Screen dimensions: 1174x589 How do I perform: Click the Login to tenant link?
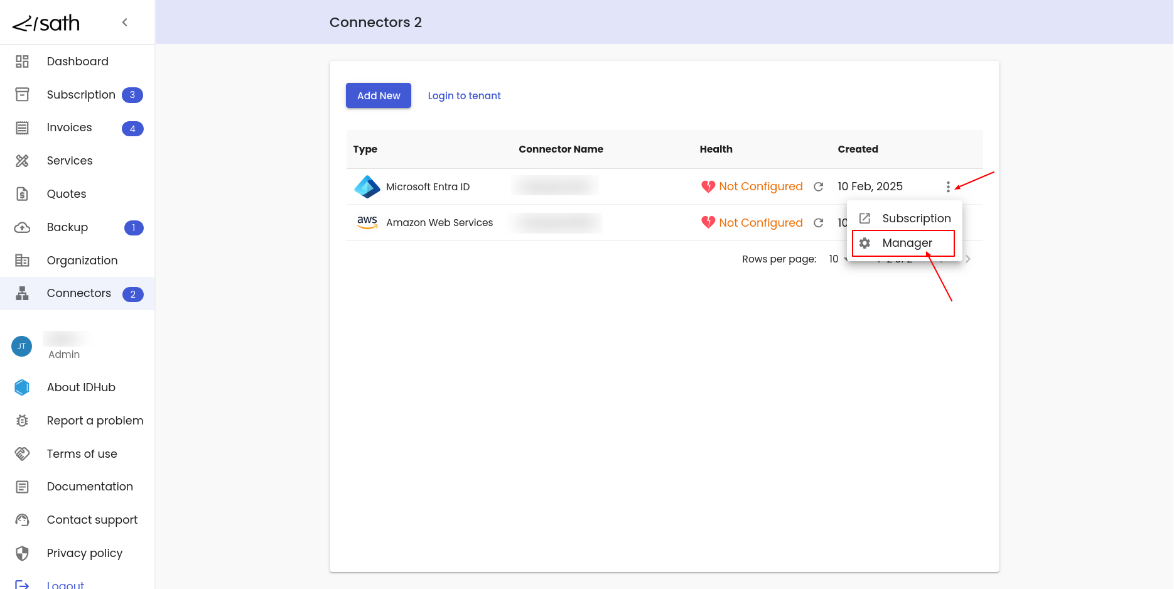pyautogui.click(x=464, y=95)
